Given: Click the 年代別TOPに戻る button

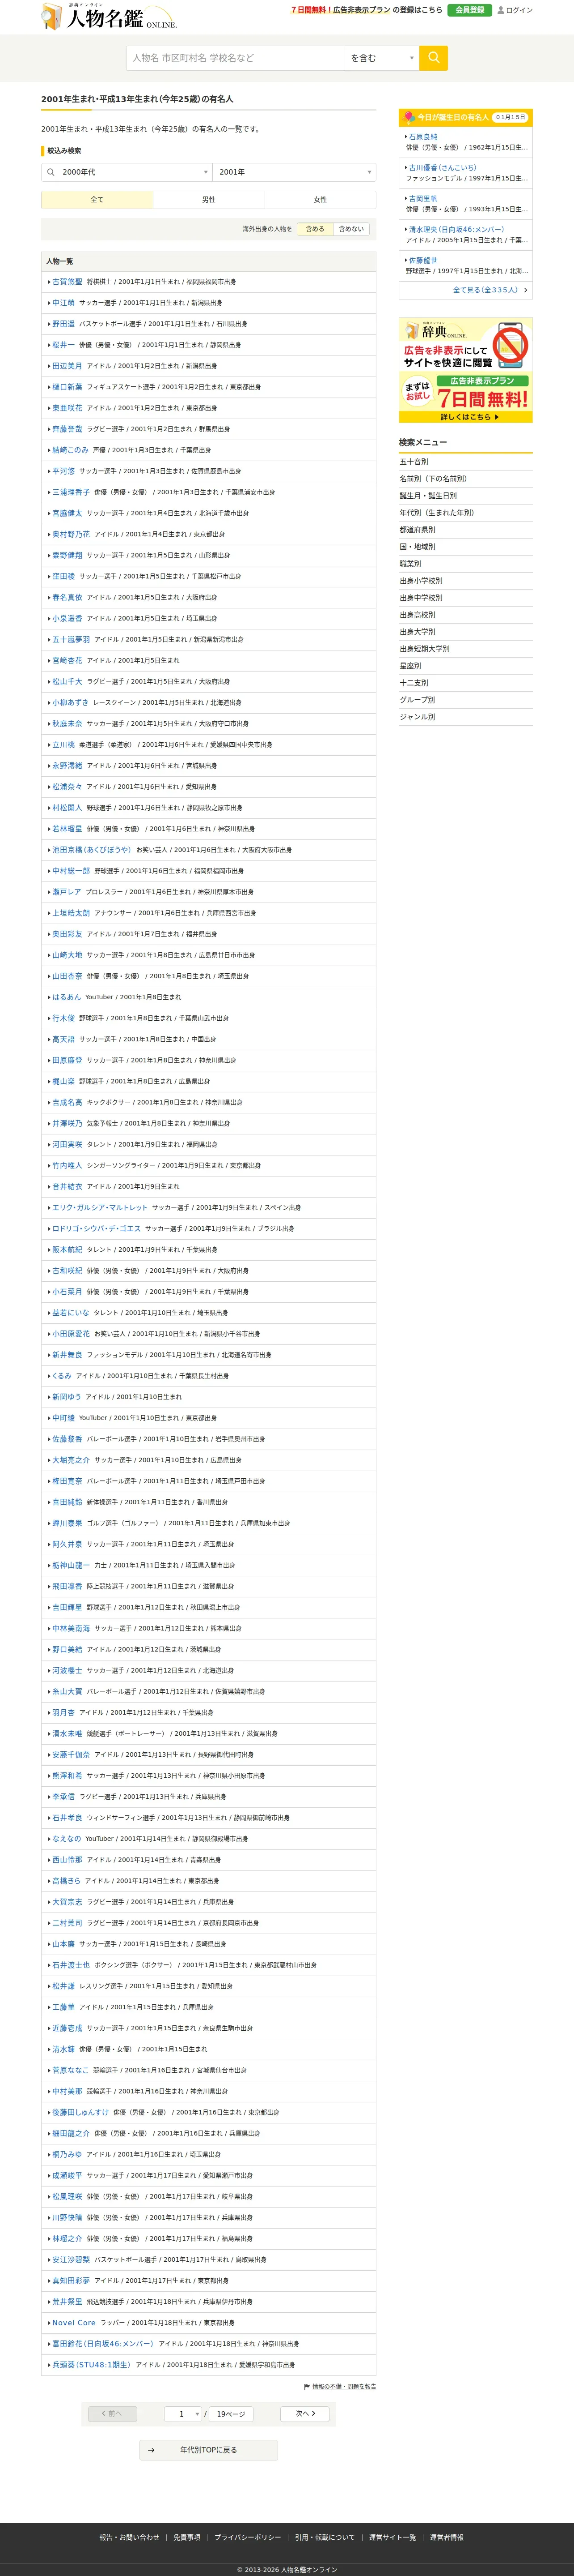Looking at the screenshot, I should [209, 2450].
